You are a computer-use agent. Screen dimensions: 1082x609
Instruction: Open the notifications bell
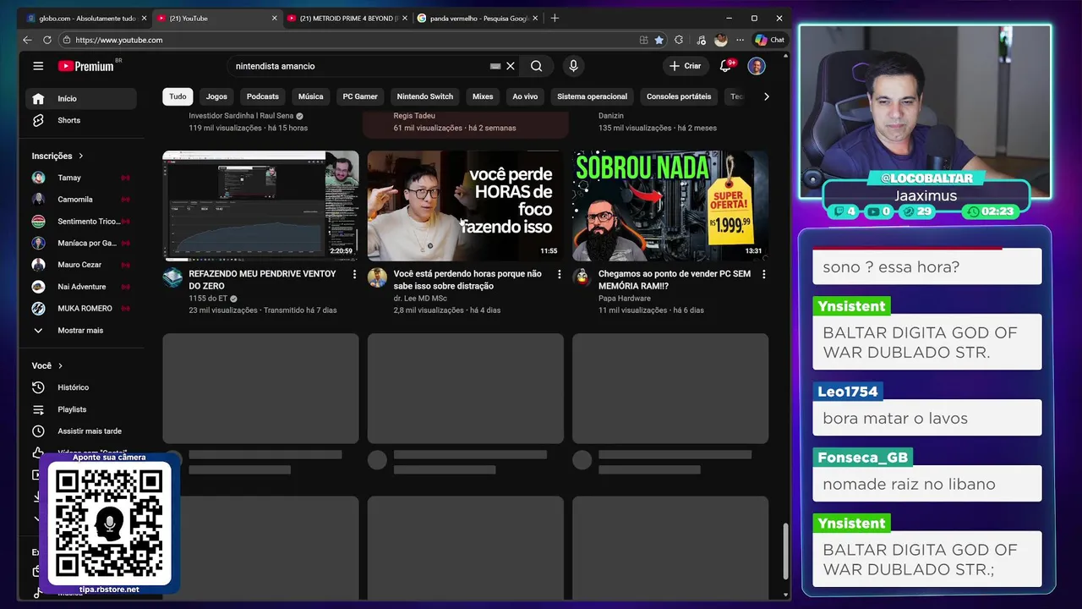[x=725, y=66]
